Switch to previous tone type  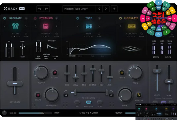(x=78, y=26)
